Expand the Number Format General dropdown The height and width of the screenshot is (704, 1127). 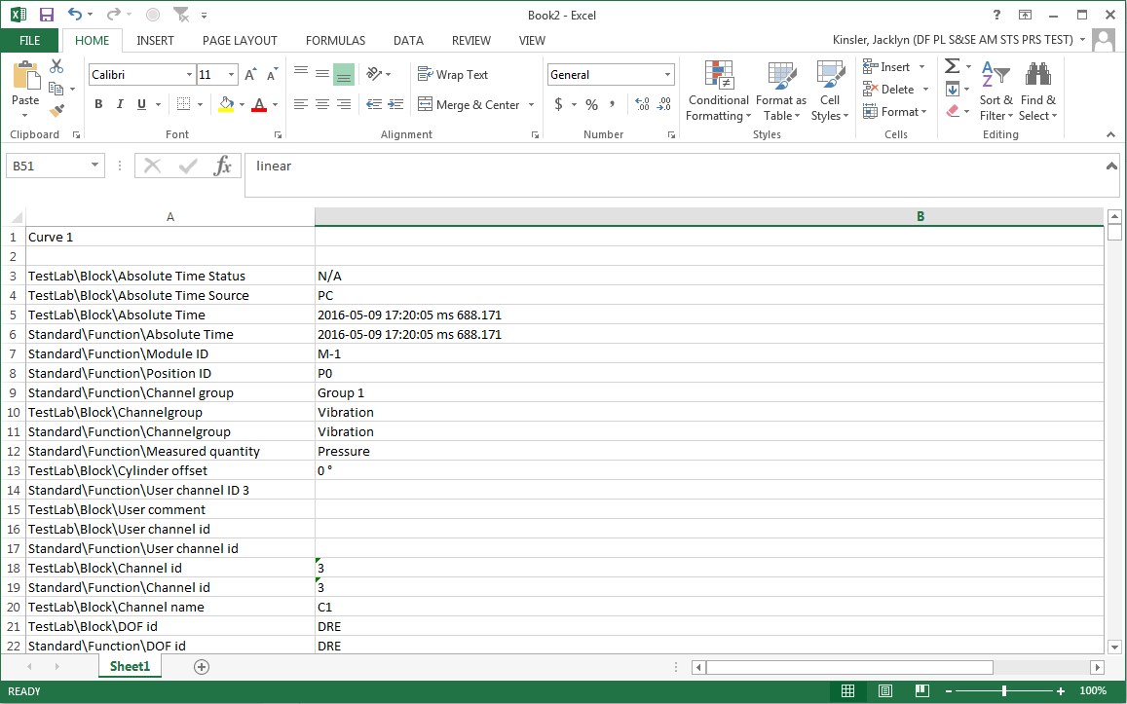coord(668,75)
